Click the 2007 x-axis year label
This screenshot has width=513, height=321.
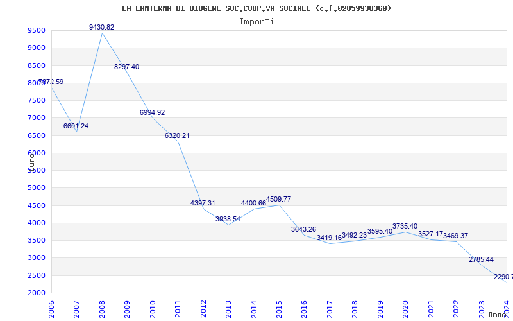(76, 309)
